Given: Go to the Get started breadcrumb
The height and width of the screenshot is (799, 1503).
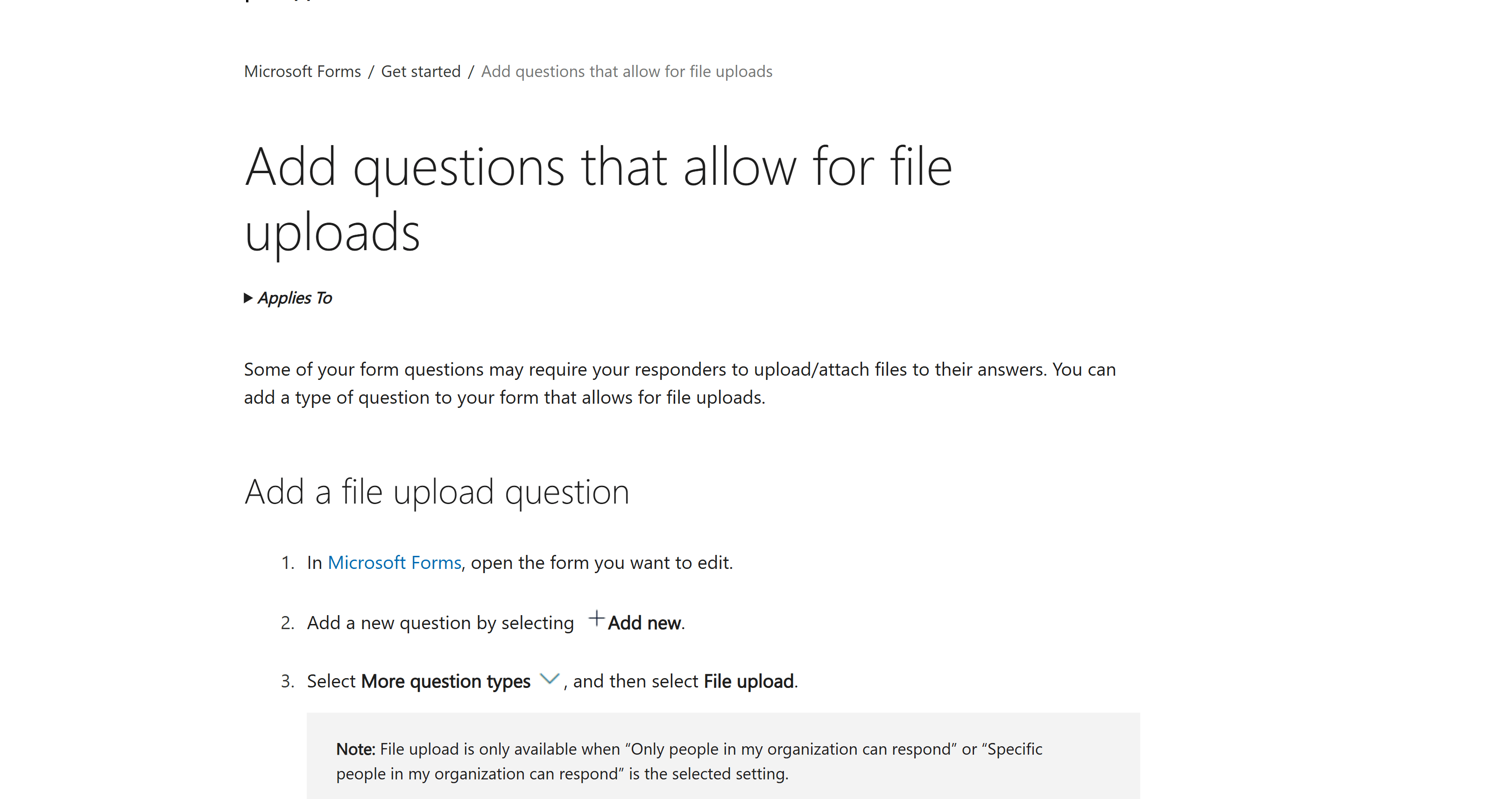Looking at the screenshot, I should (x=421, y=71).
